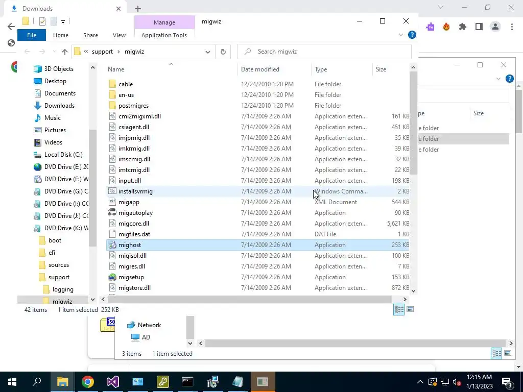Toggle the Chrome side panel icon
The width and height of the screenshot is (523, 392).
(479, 27)
